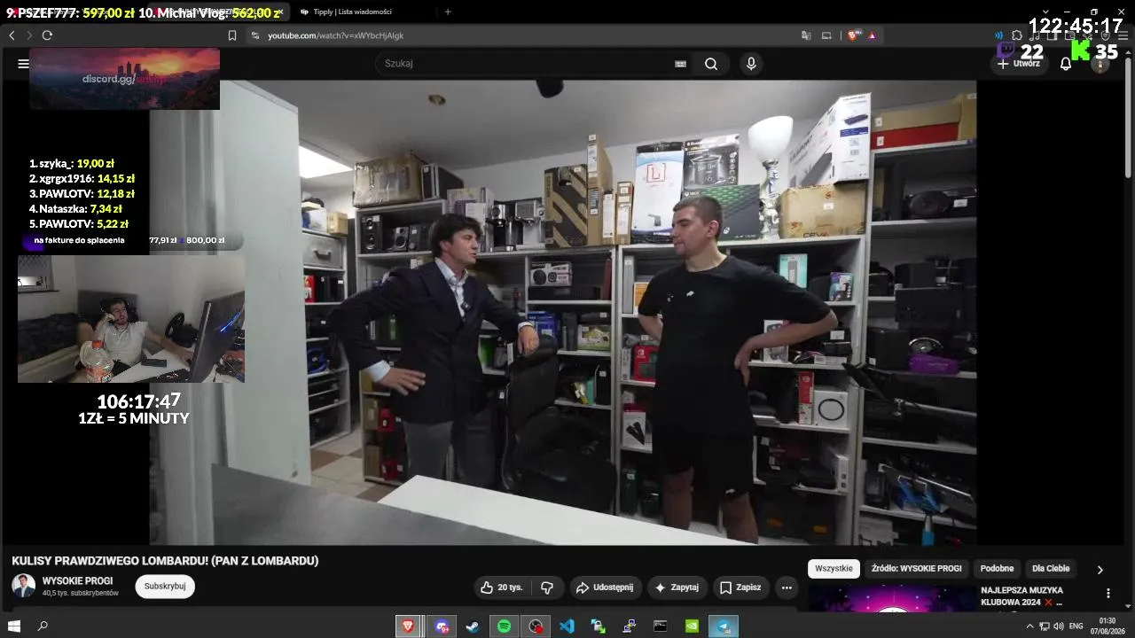Select the Wszystkie filter chip
This screenshot has width=1135, height=638.
(x=834, y=569)
